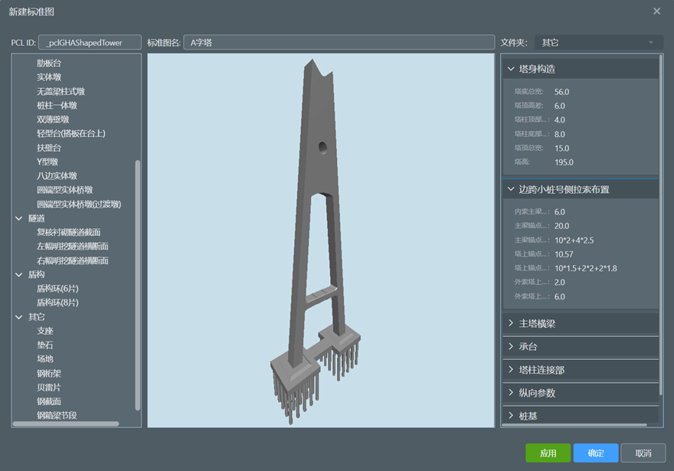
Task: Select 右幅明挖隧道横断面 in the tree
Action: [x=72, y=260]
